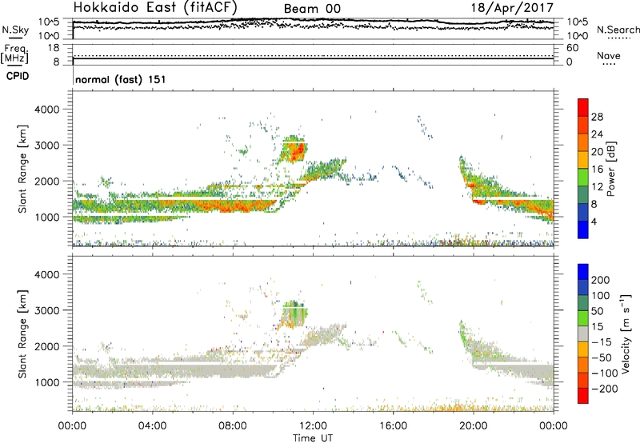Click the '04:00' time tick label

(152, 426)
